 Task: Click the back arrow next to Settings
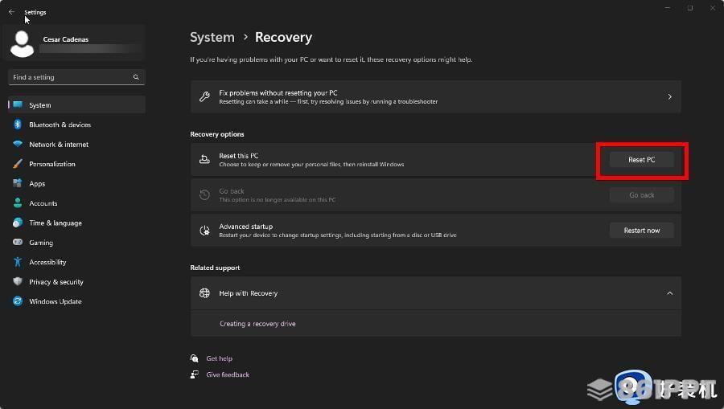tap(11, 12)
